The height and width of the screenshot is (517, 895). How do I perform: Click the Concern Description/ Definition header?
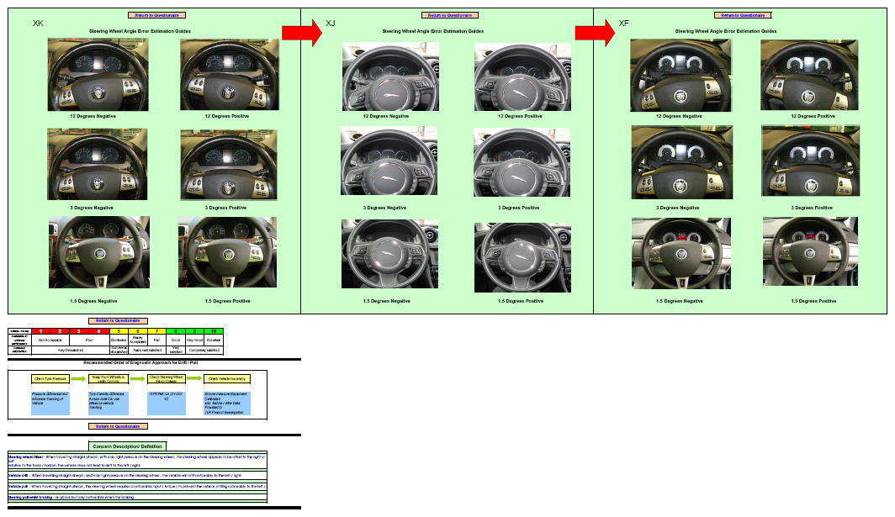(x=128, y=446)
